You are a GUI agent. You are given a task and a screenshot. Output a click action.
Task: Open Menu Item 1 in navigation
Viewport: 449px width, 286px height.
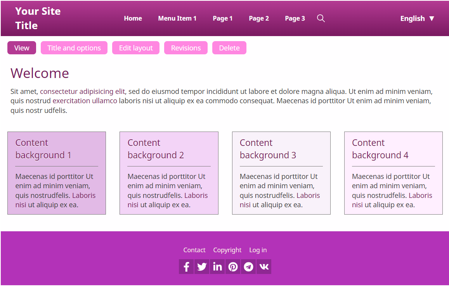177,18
